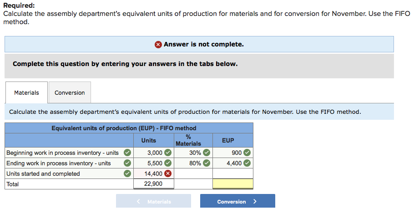The height and width of the screenshot is (209, 419).
Task: Click the '% Materials' column header
Action: (188, 140)
